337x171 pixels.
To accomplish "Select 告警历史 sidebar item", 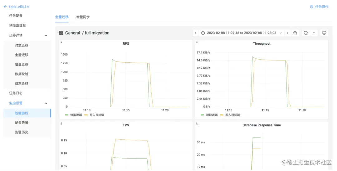I will tap(22, 132).
